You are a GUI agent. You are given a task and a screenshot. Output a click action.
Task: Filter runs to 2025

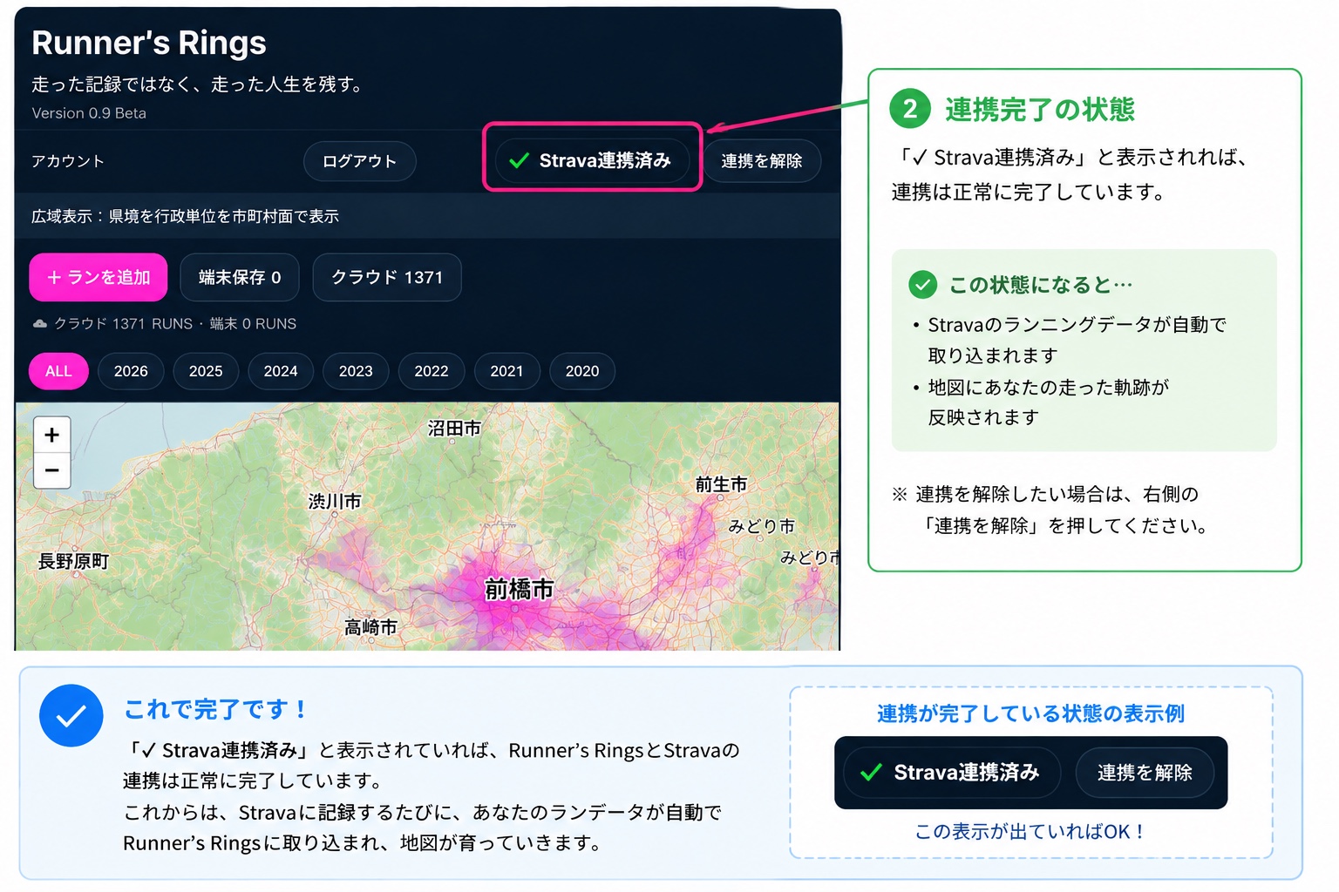point(206,371)
